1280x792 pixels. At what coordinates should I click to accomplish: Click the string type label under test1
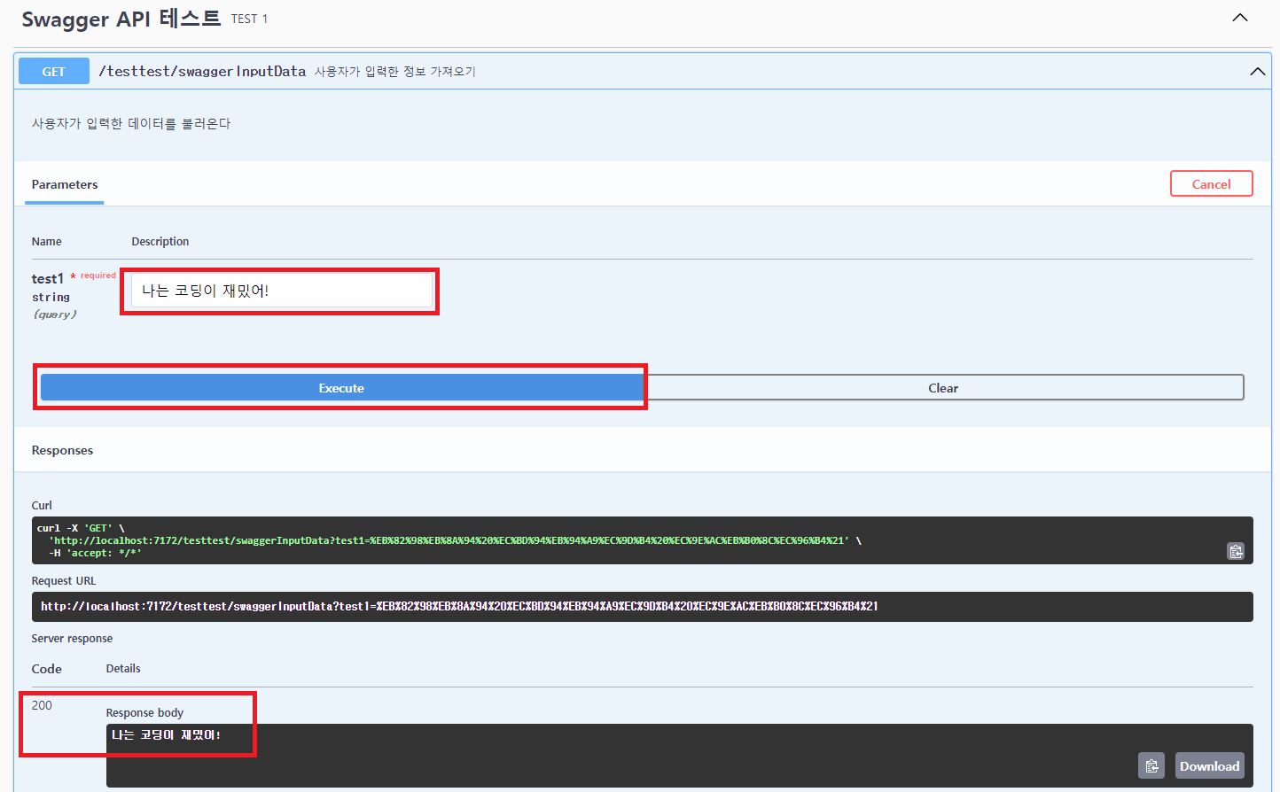[x=51, y=298]
